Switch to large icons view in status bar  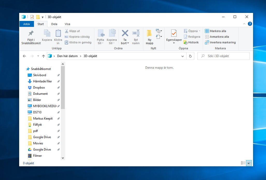(x=249, y=163)
